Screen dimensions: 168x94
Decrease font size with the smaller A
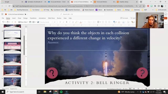point(63,22)
